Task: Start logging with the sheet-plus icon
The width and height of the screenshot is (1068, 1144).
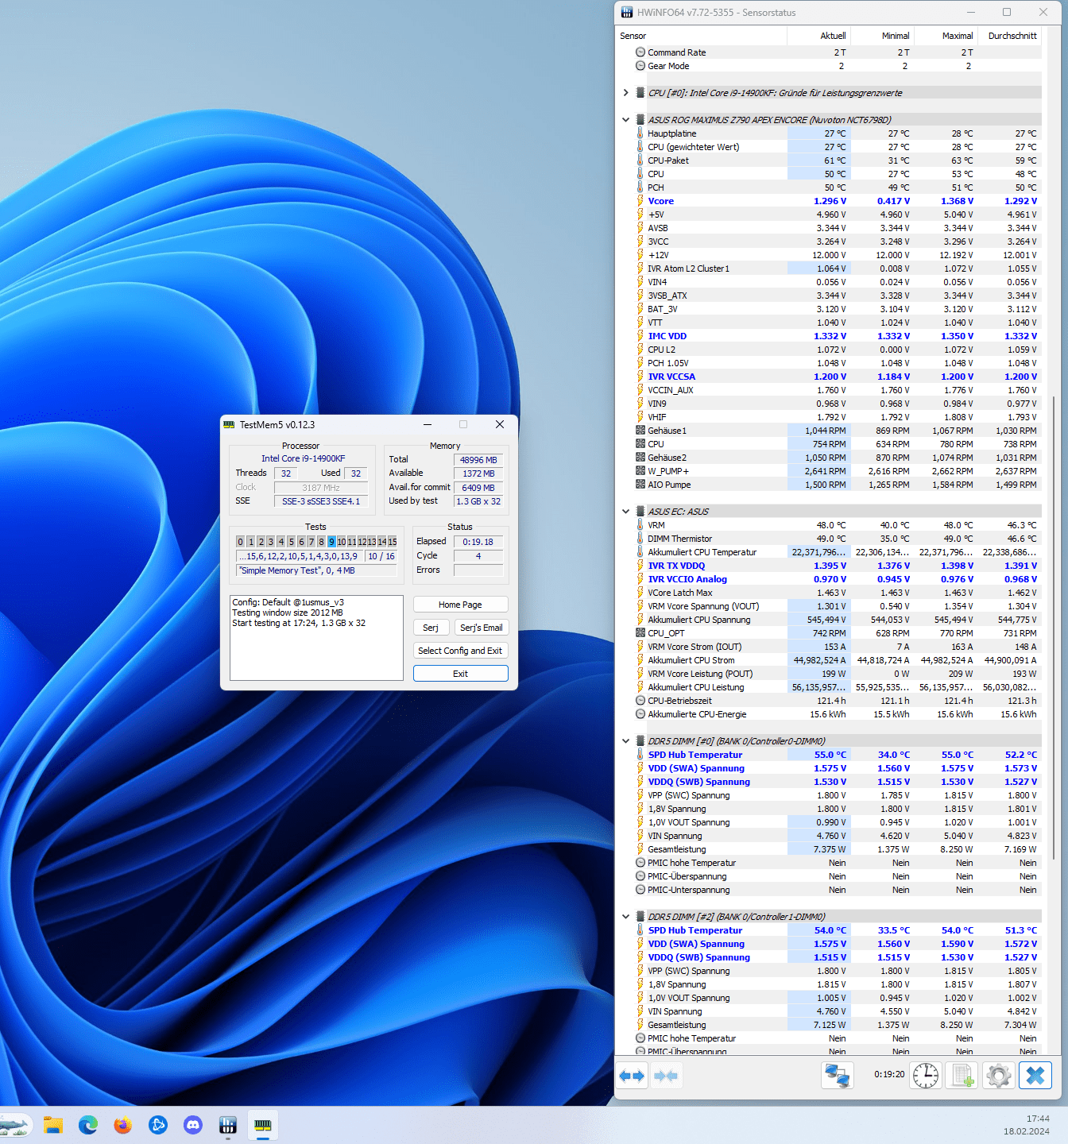Action: pos(962,1076)
